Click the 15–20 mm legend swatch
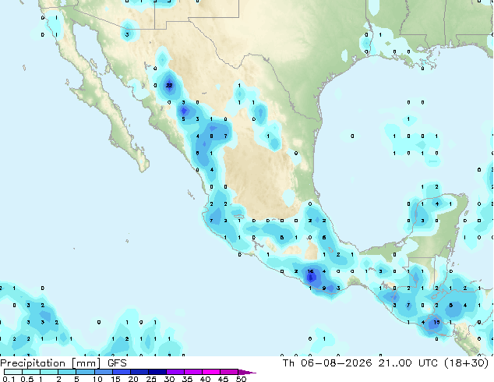This screenshot has width=494, height=382. [122, 372]
